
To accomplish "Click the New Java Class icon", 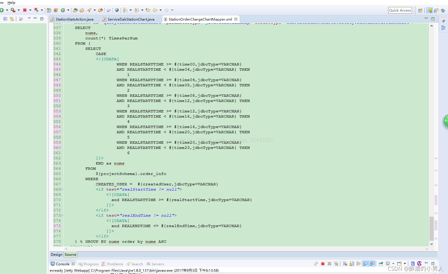I will tap(63, 10).
